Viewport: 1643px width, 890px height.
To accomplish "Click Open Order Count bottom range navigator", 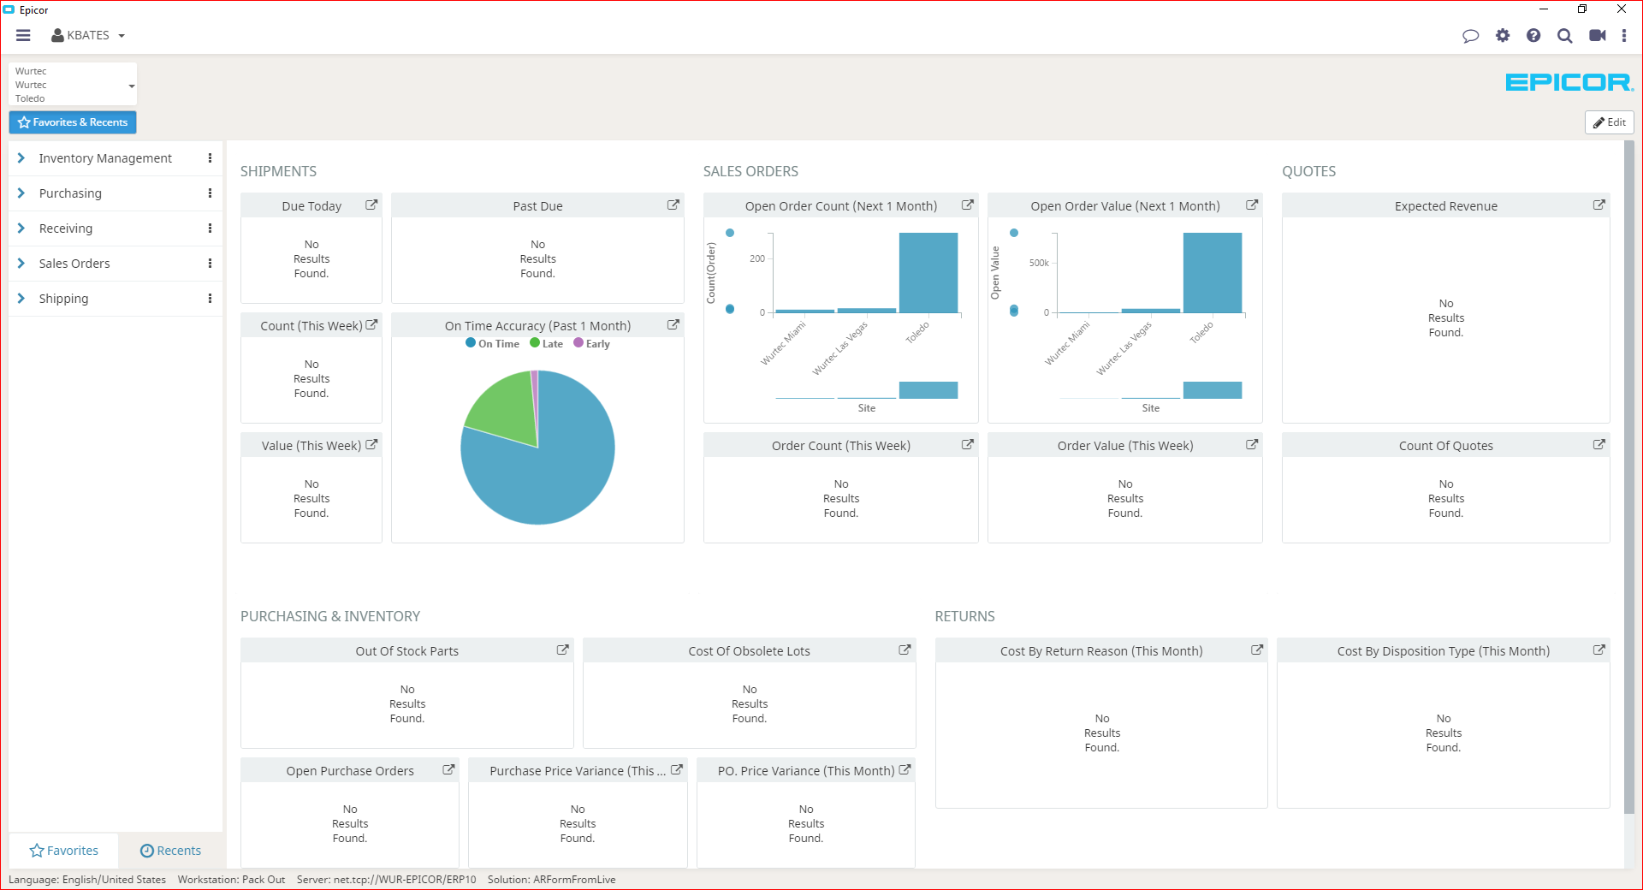I will coord(867,390).
